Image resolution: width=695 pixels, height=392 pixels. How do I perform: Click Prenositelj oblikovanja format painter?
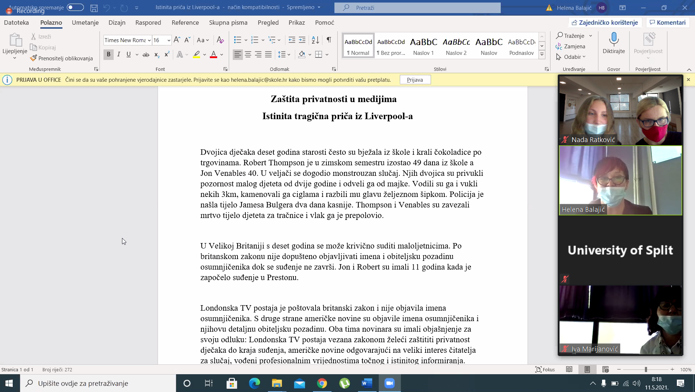[62, 58]
